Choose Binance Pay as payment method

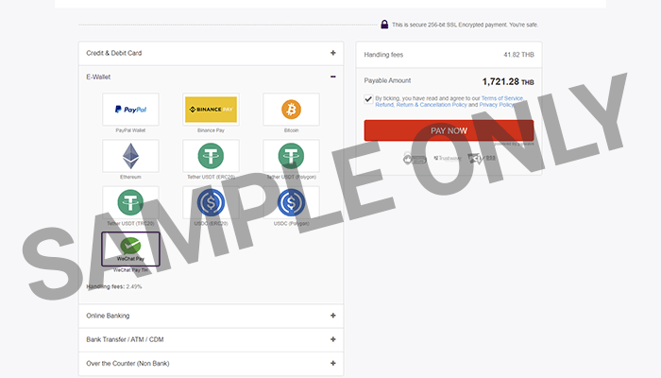211,110
